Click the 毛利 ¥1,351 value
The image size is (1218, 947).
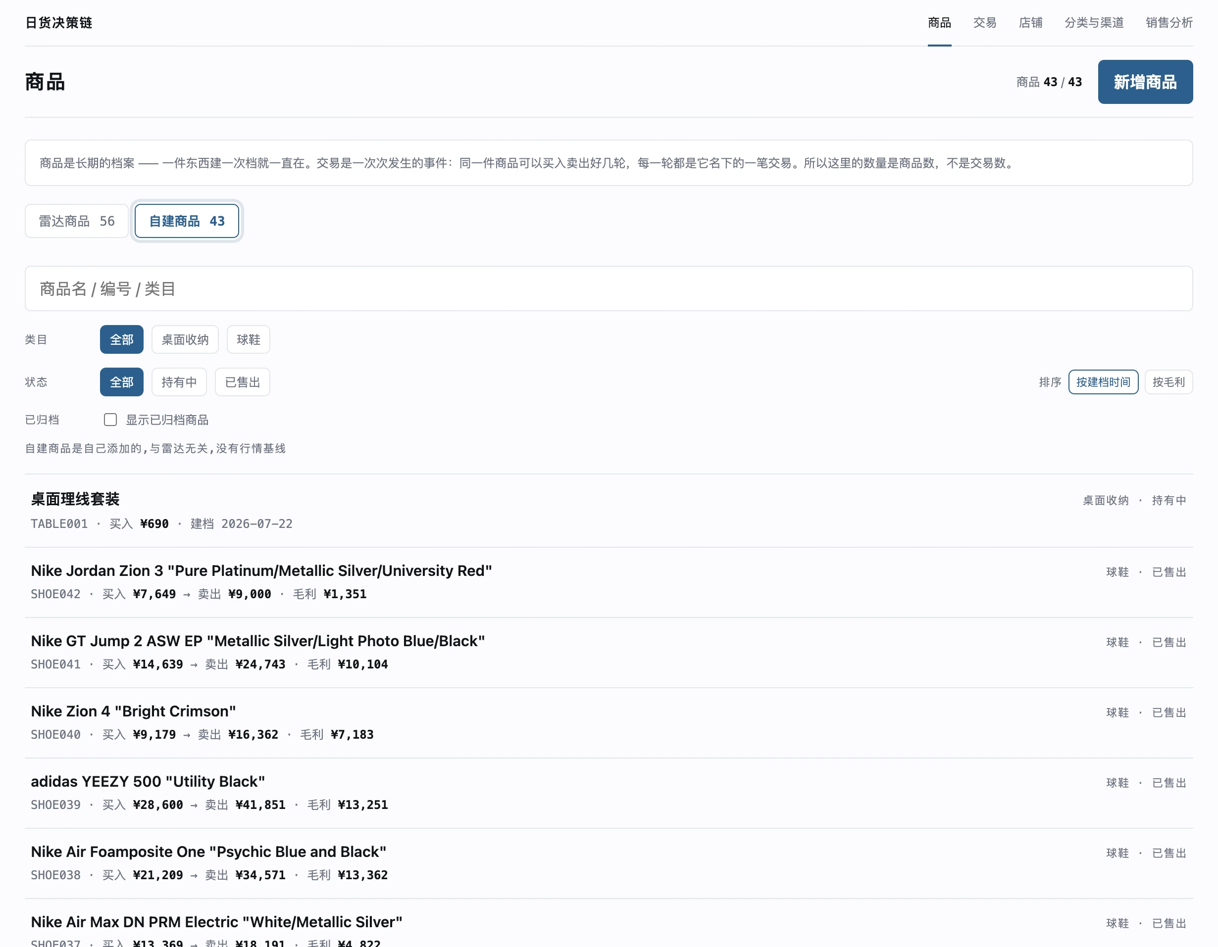point(330,594)
